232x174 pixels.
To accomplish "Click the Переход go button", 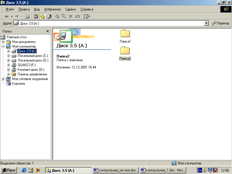I will tap(220, 23).
